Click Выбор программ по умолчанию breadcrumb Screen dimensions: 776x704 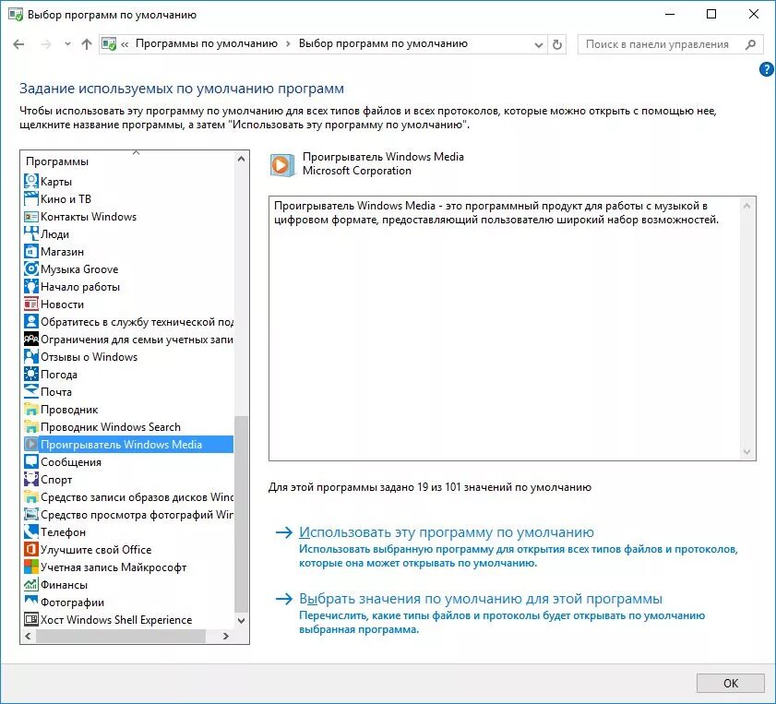point(383,43)
